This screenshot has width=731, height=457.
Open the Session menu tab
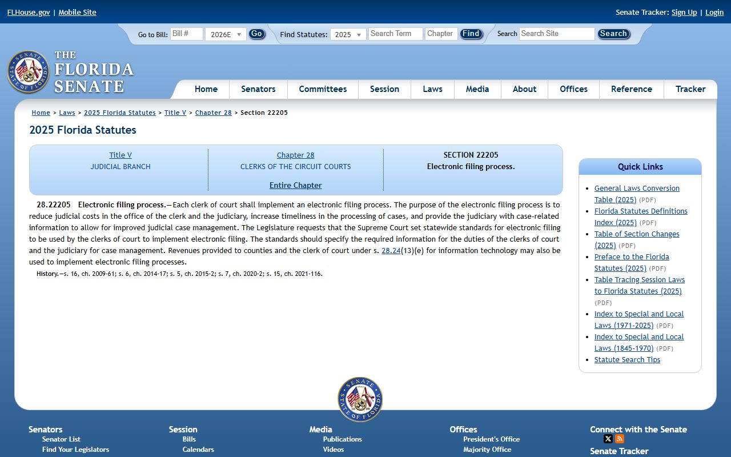click(384, 89)
